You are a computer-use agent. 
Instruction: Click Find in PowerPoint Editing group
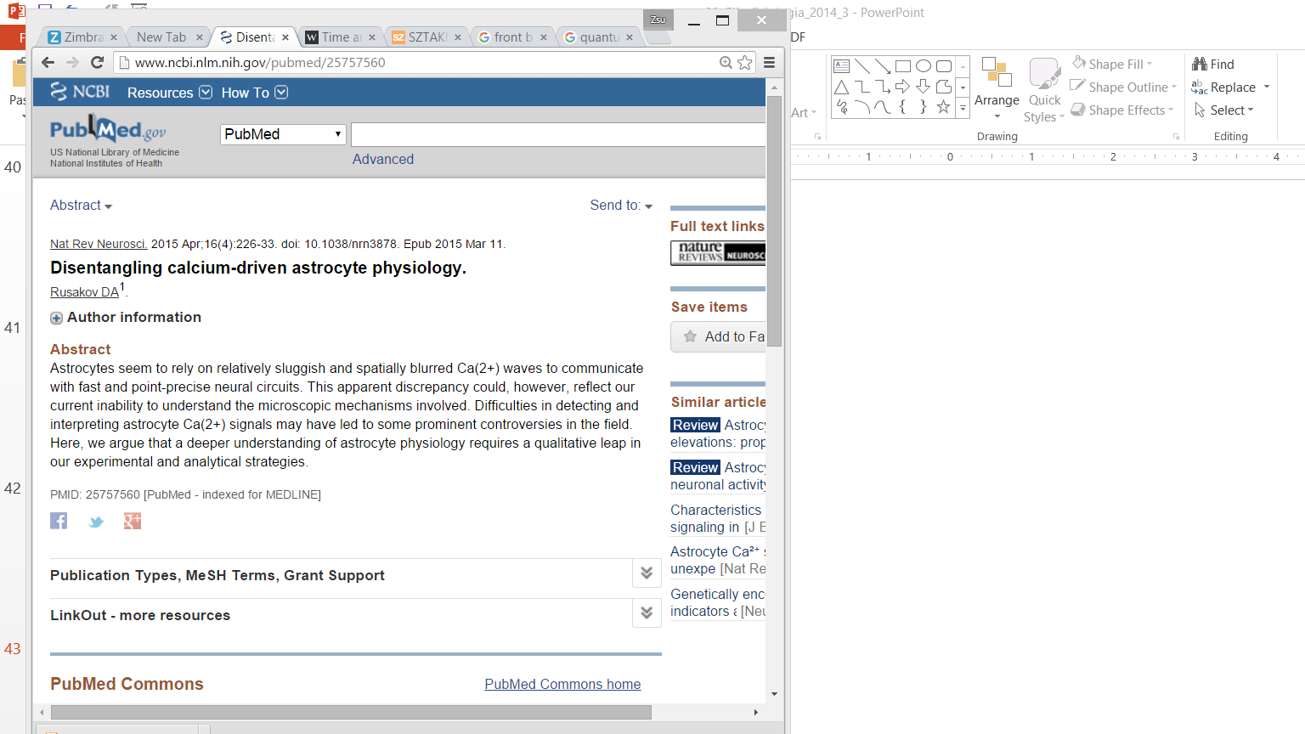(x=1213, y=64)
